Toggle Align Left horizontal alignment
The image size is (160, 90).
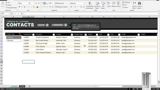42,7
